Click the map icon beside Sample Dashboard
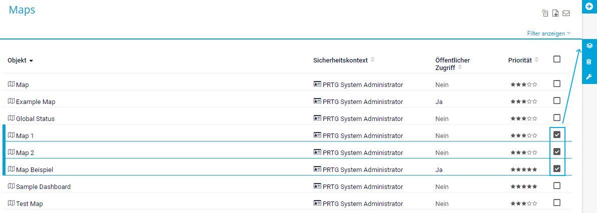597x213 pixels. pos(11,186)
